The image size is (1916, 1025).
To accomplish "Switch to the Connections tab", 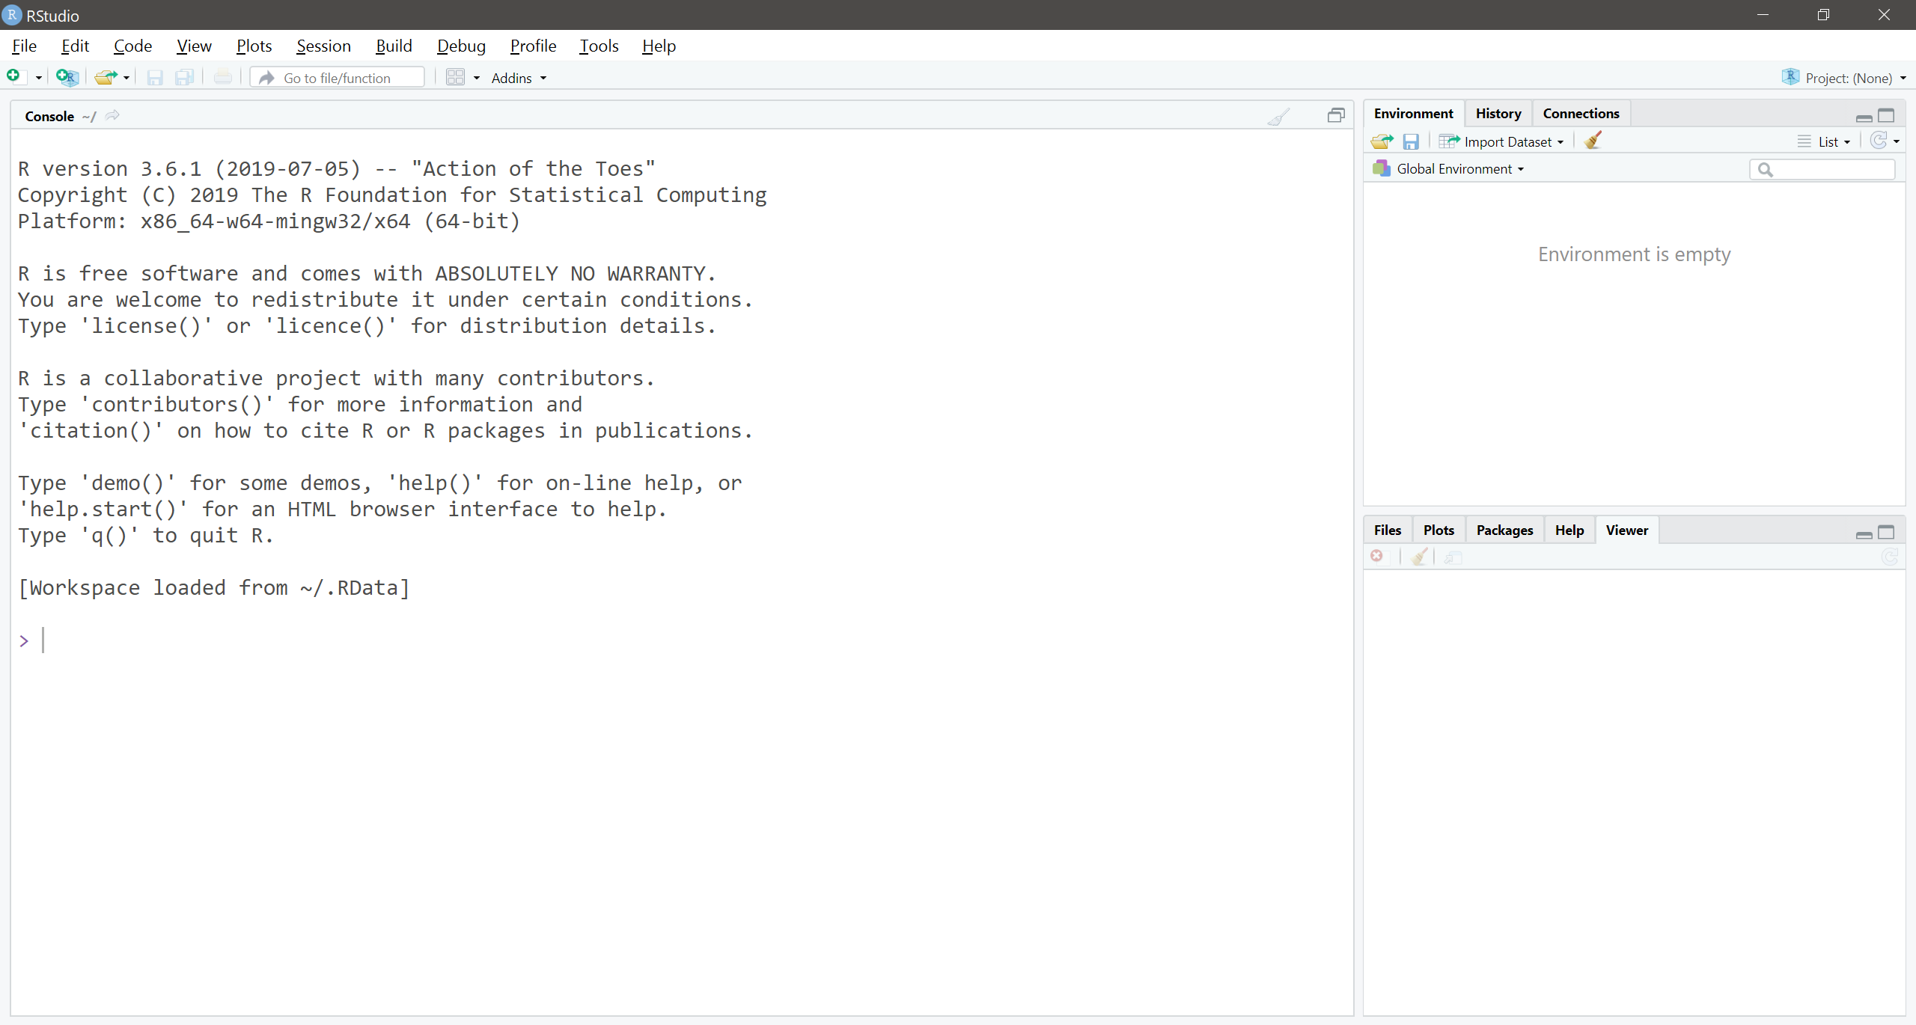I will [x=1581, y=114].
